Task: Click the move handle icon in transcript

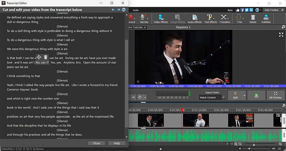Action: tap(39, 57)
